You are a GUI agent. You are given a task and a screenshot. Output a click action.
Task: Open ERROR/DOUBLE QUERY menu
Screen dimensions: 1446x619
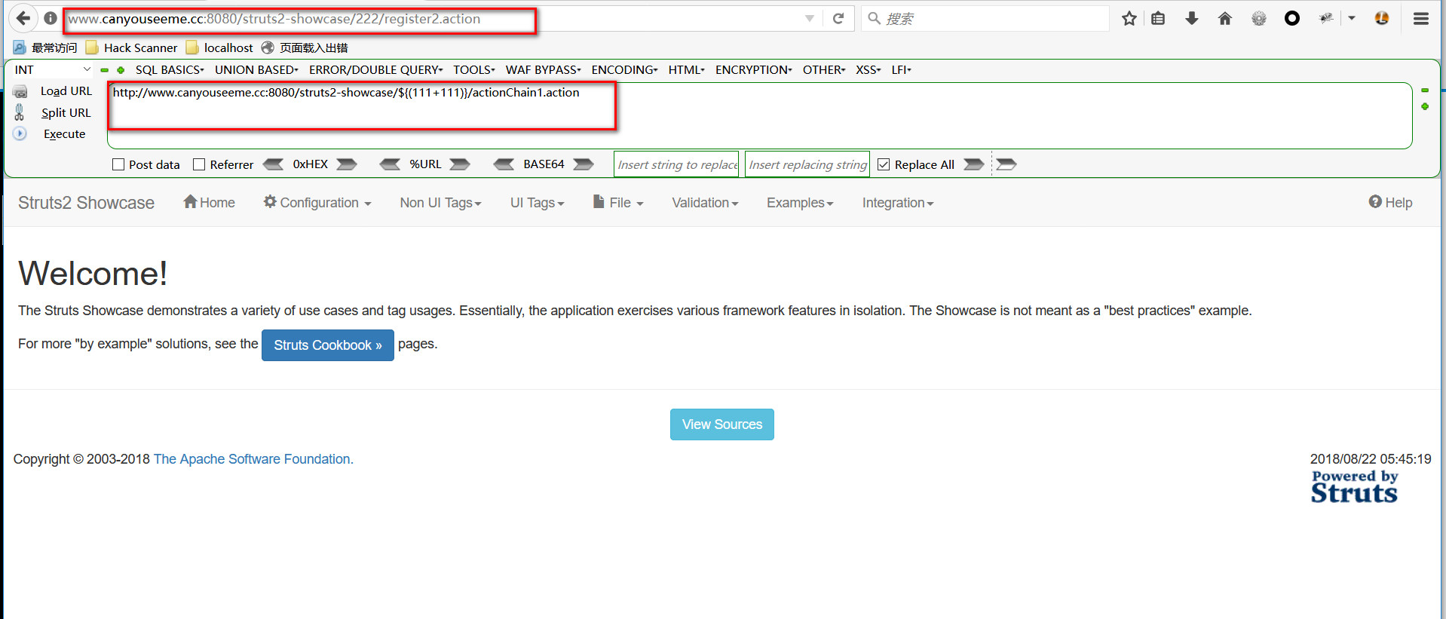pos(375,69)
